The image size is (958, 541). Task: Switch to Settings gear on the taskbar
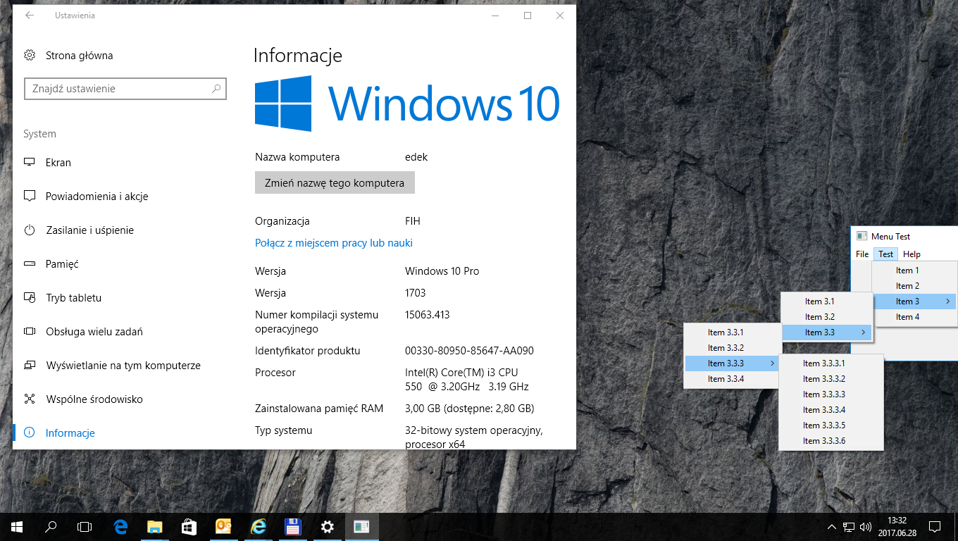(327, 526)
